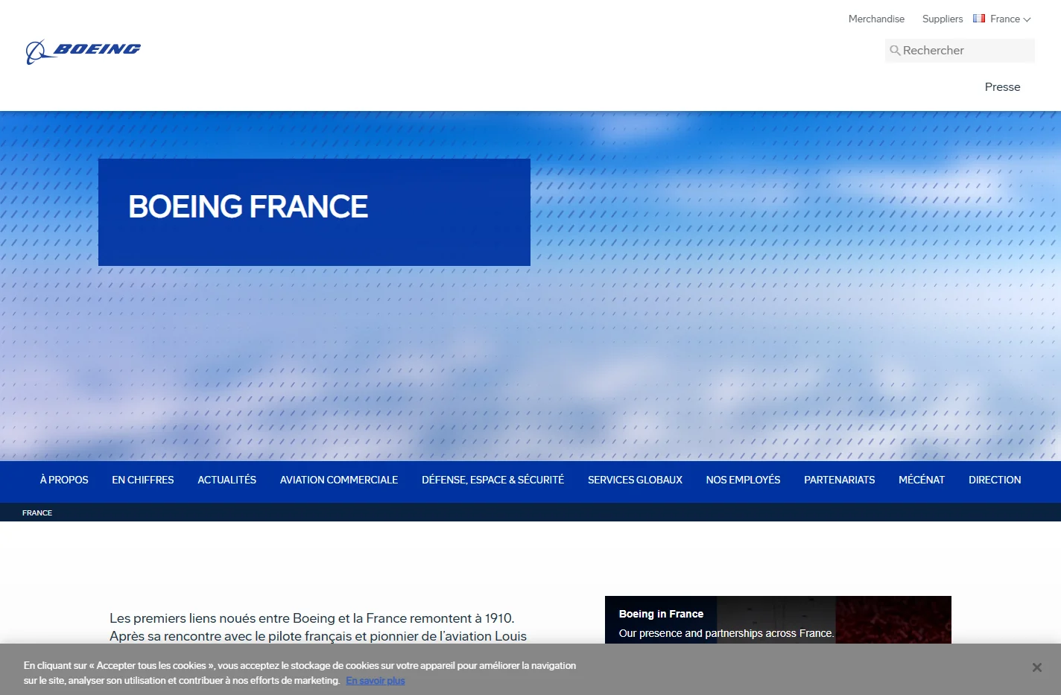Open the Merchandise link
The image size is (1061, 695).
(876, 19)
